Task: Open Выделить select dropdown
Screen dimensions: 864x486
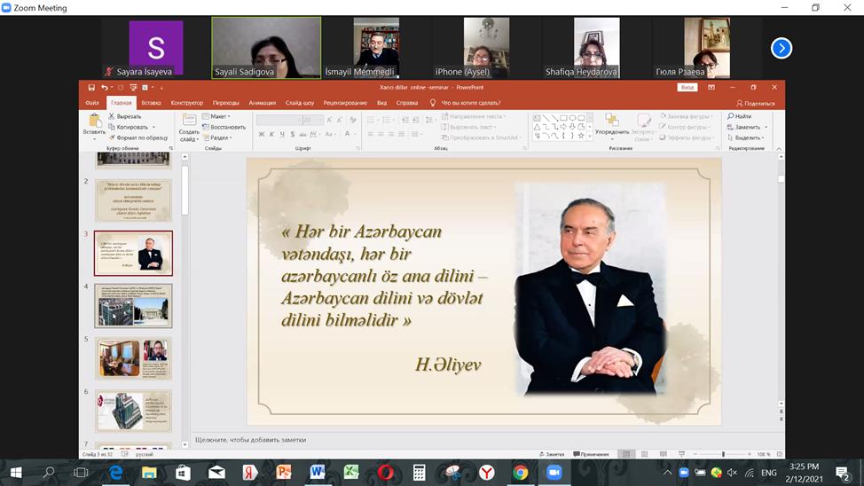Action: point(745,137)
